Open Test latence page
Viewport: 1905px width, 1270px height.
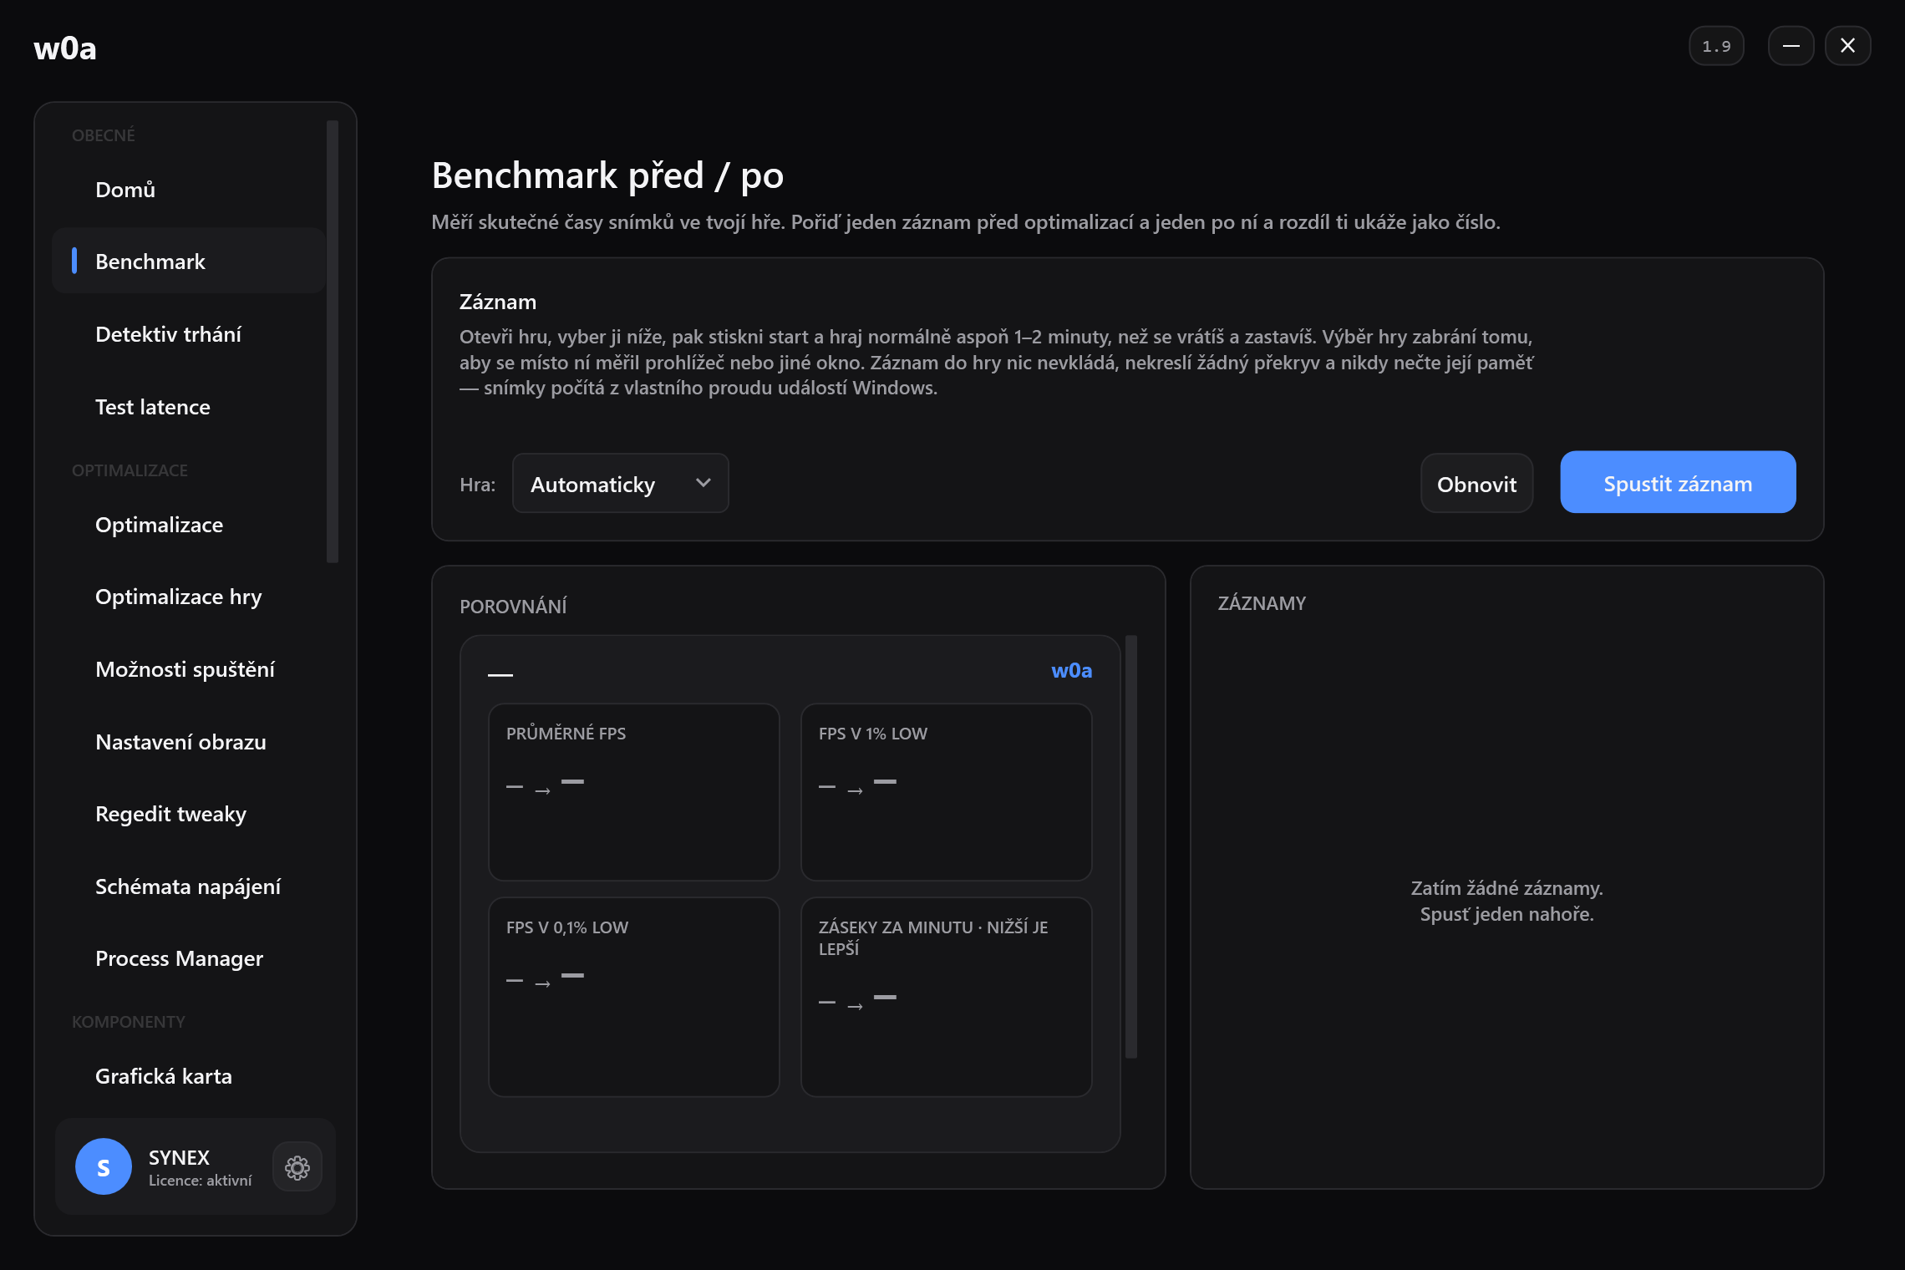(189, 406)
